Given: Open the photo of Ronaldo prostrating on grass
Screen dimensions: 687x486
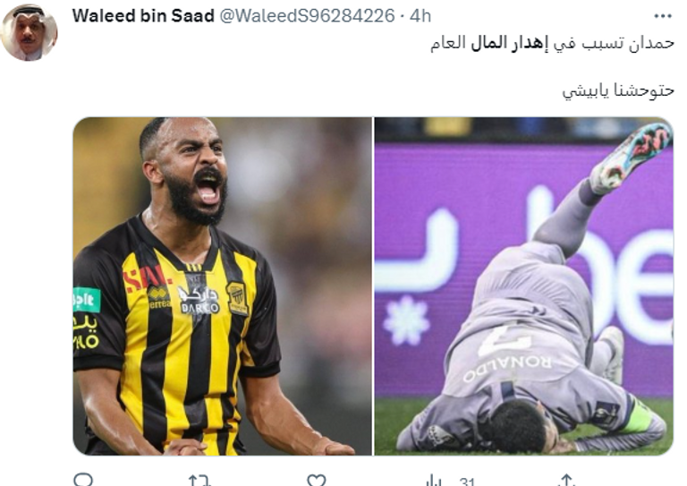Looking at the screenshot, I should click(x=523, y=286).
